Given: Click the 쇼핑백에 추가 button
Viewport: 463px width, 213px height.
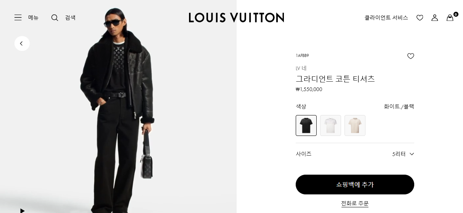Looking at the screenshot, I should [x=355, y=185].
